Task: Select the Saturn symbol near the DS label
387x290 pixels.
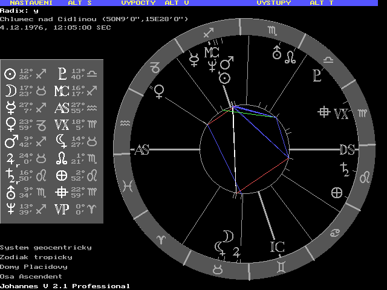Action: [346, 170]
